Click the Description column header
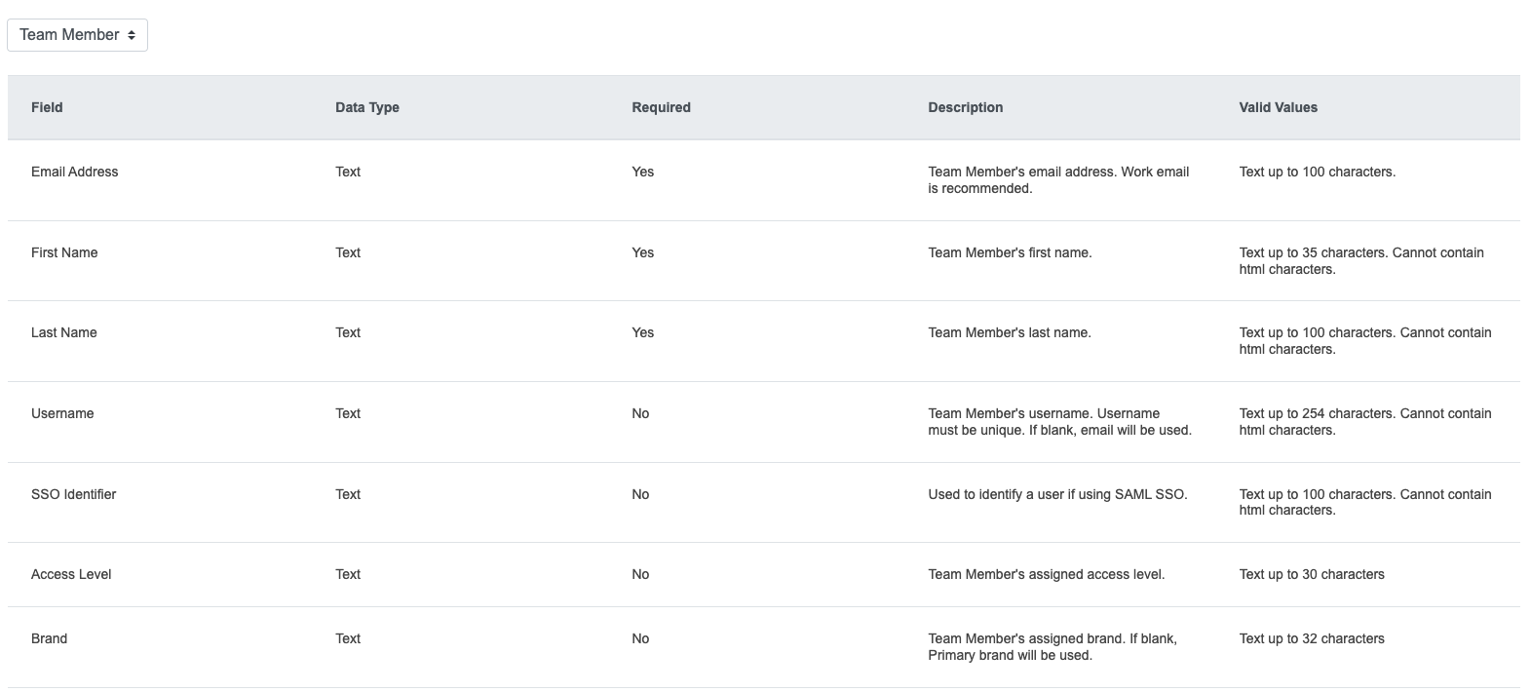This screenshot has width=1531, height=692. point(965,107)
